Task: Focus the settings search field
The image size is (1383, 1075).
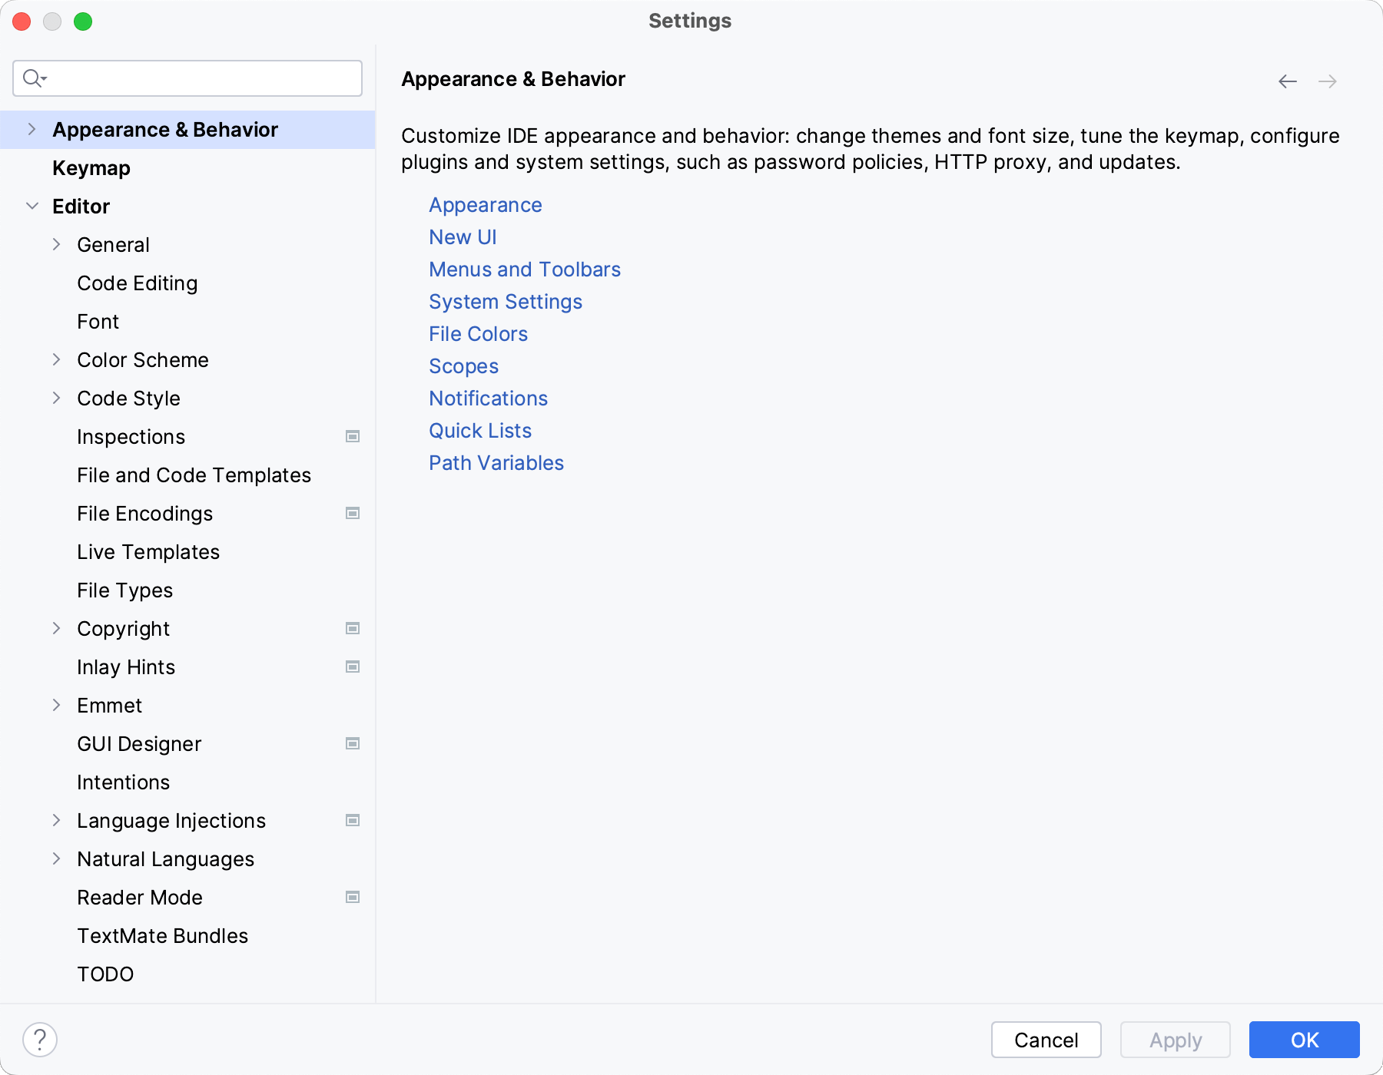Action: pos(187,78)
